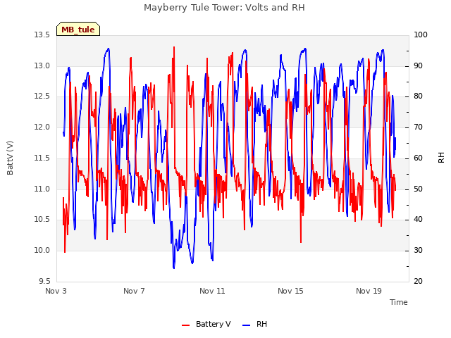Click the 90 right axis value
The width and height of the screenshot is (451, 338).
418,65
